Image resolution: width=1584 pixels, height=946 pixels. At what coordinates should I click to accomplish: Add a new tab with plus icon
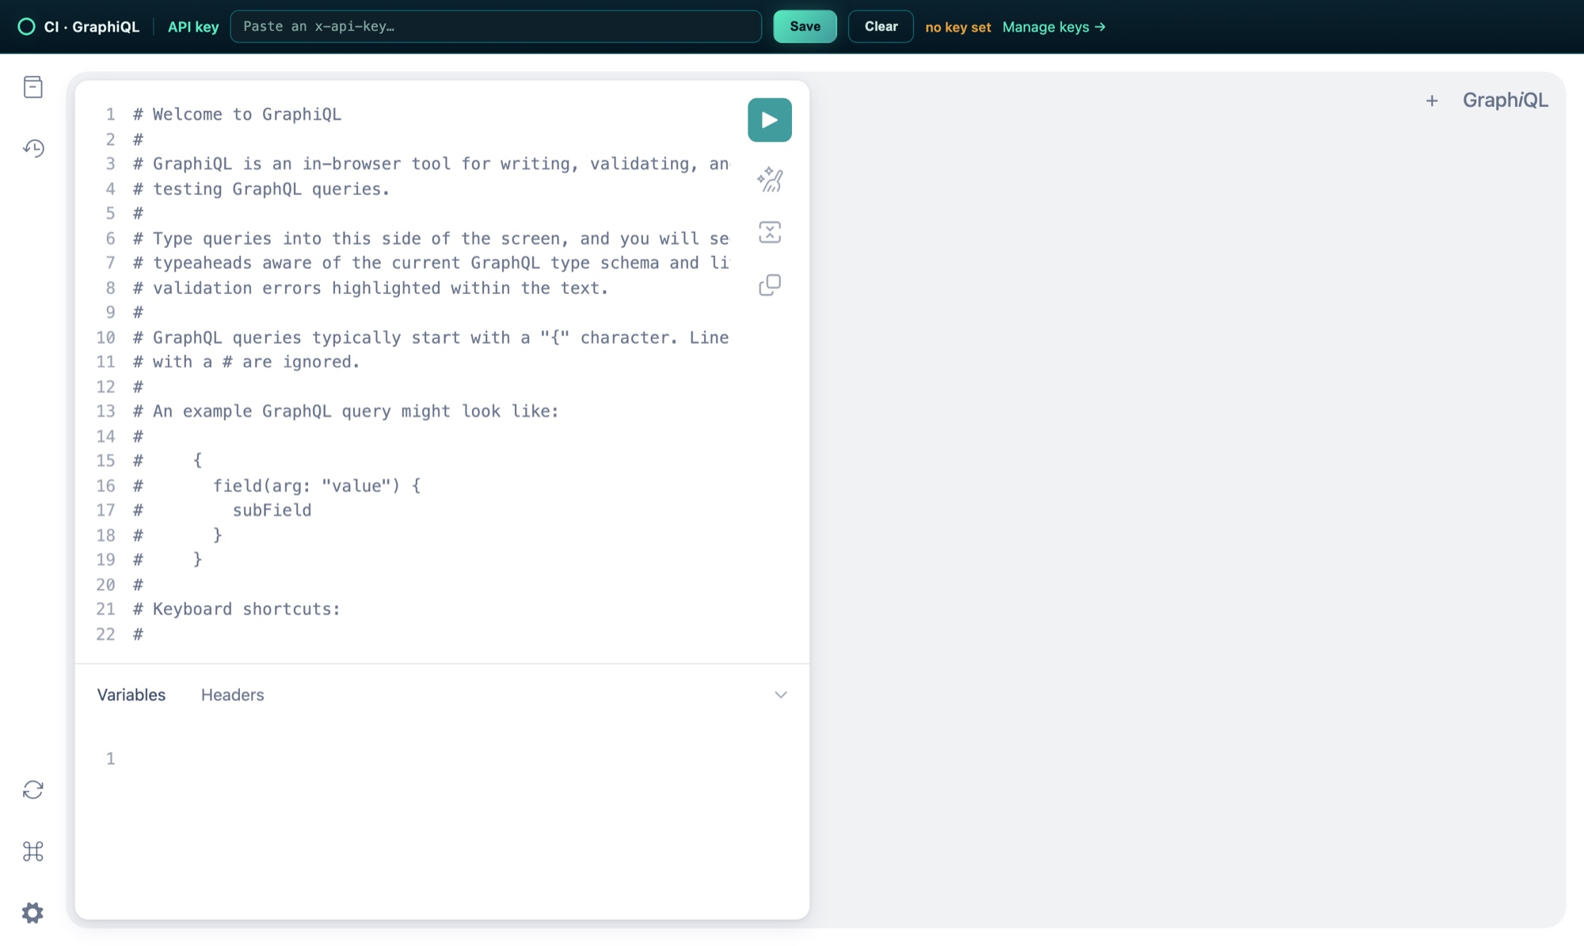pyautogui.click(x=1431, y=101)
